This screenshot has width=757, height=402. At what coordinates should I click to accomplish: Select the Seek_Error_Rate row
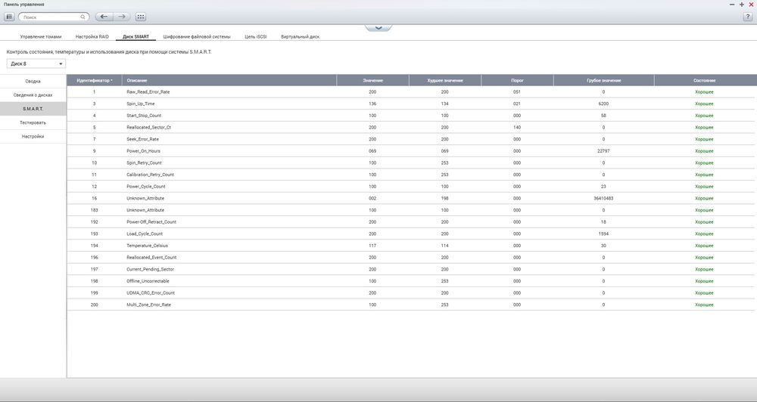[410, 139]
